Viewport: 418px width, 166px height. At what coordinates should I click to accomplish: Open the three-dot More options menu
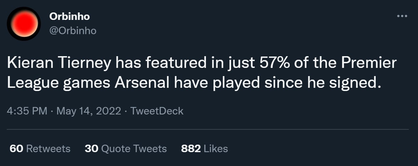click(402, 16)
